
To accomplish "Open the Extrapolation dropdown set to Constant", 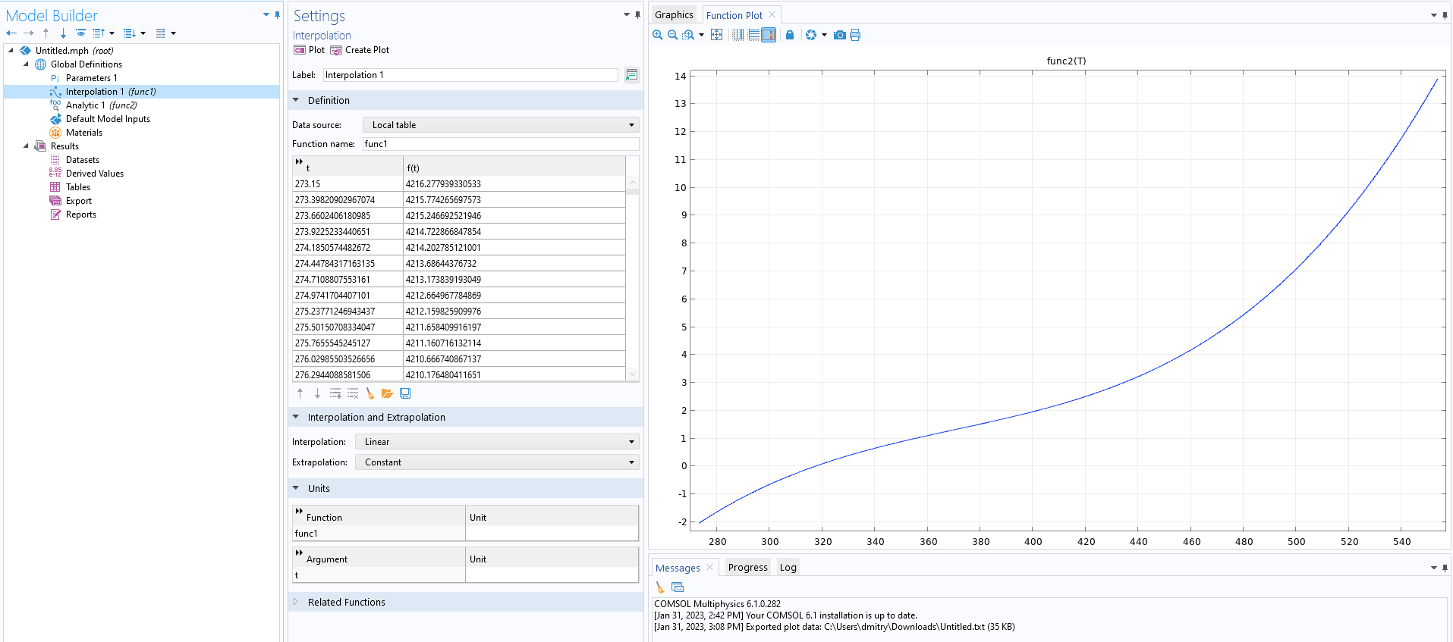I will [x=498, y=462].
